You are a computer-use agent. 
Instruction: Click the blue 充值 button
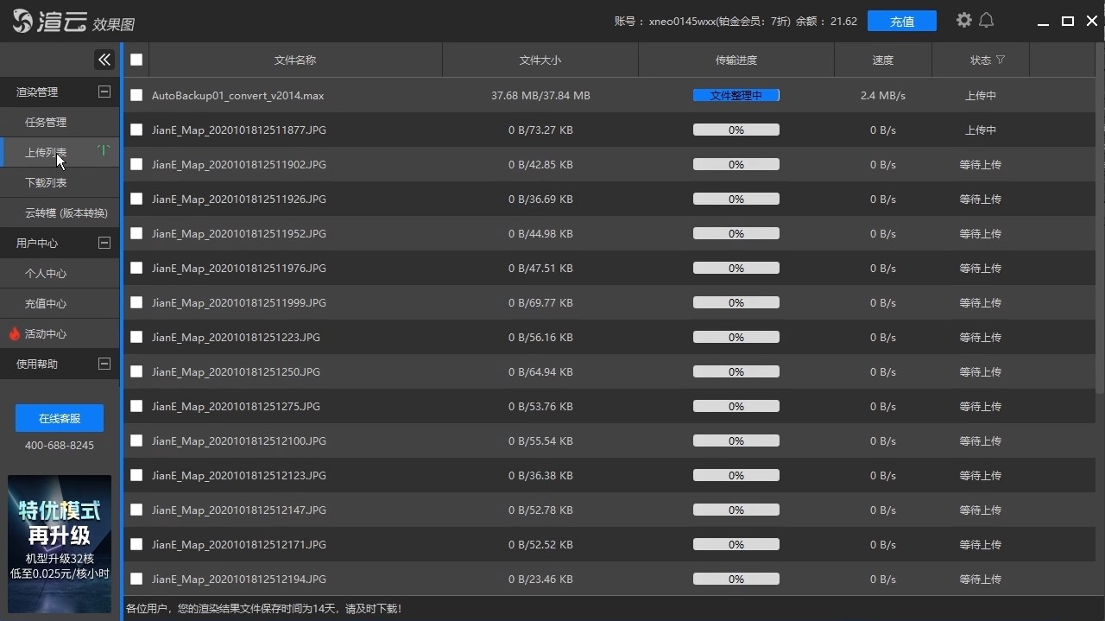pyautogui.click(x=901, y=21)
